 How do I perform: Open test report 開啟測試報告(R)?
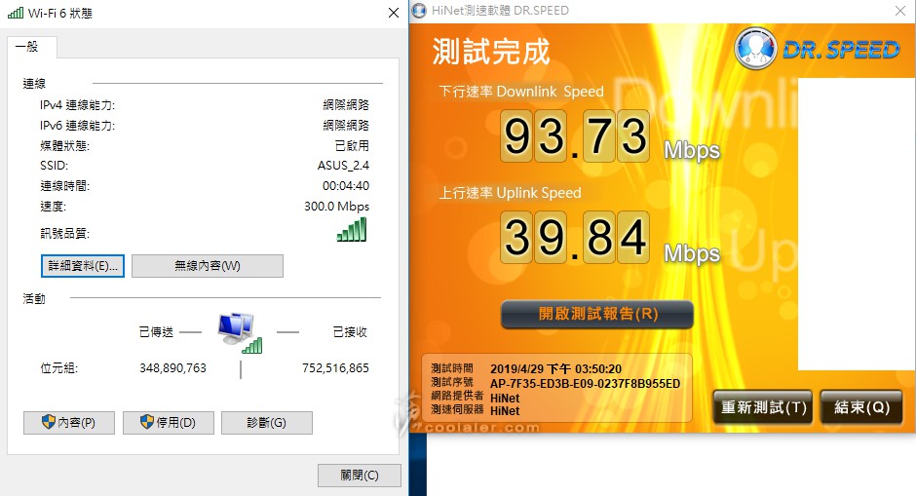click(x=597, y=315)
